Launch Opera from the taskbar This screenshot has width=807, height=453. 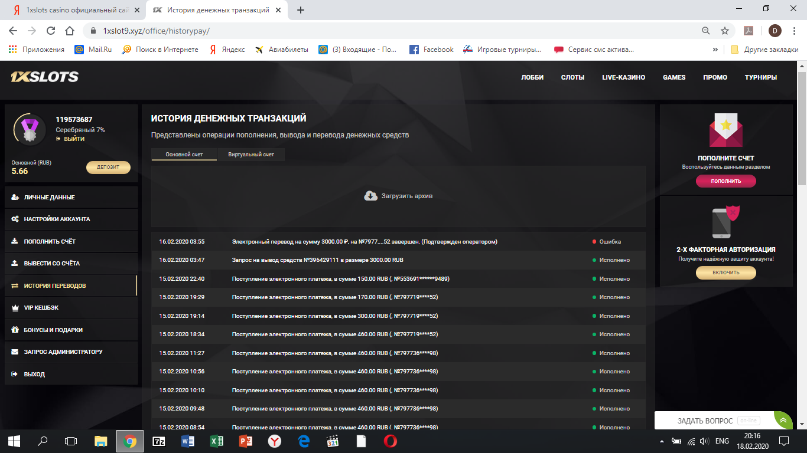coord(390,441)
